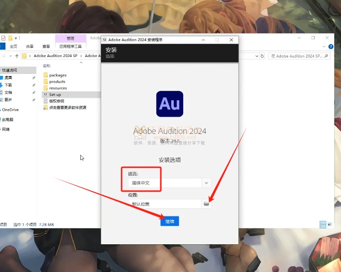Go to 文档 in quick access

[8, 92]
